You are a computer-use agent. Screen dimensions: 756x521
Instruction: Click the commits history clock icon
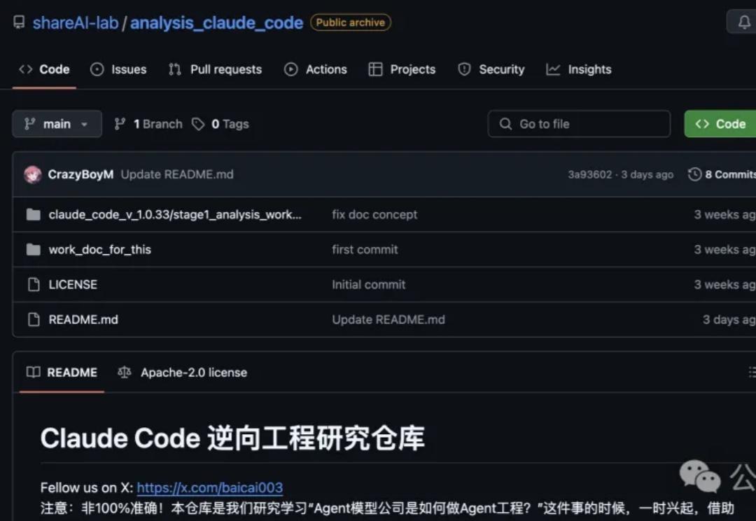click(695, 174)
